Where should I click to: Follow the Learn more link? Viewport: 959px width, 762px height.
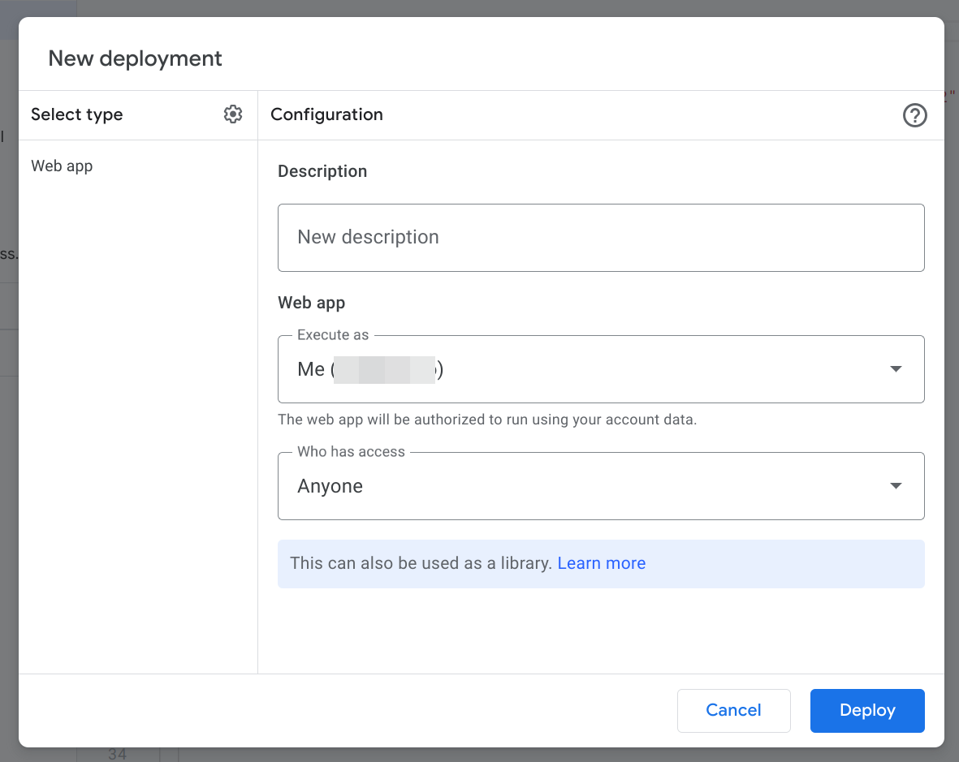pos(601,563)
